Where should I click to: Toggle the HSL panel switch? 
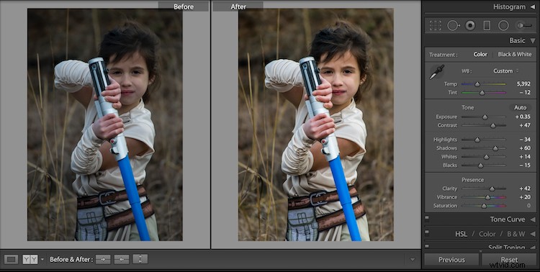[427, 232]
